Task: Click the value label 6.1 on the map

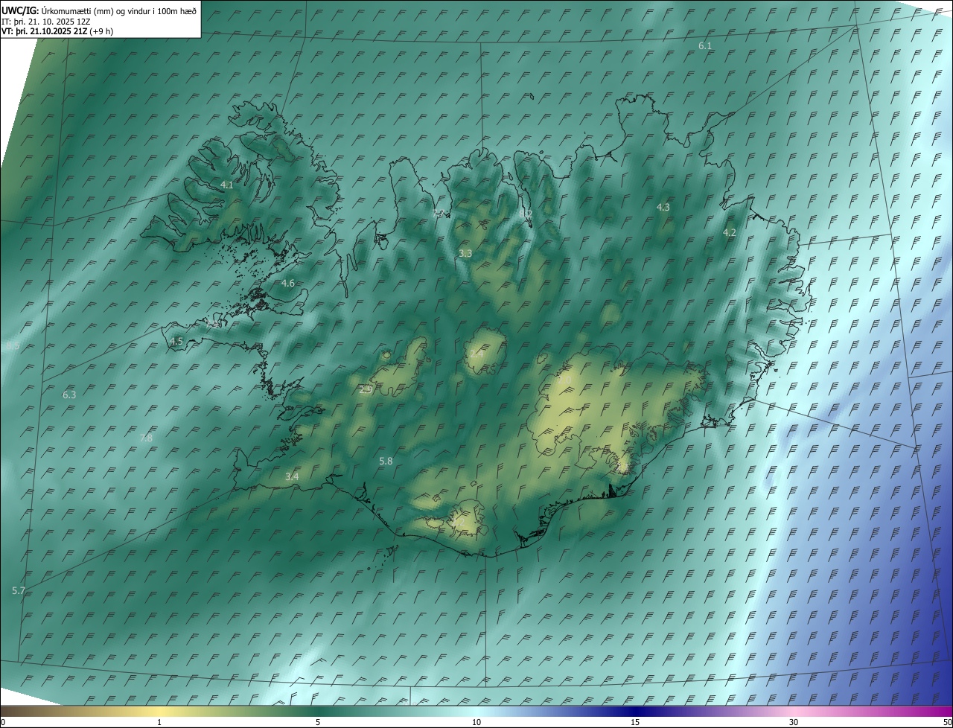Action: pos(705,46)
